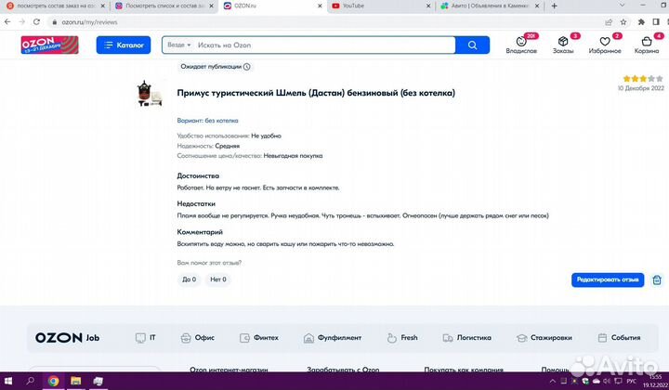Click the blue search magnifier button
The height and width of the screenshot is (390, 669).
point(472,45)
